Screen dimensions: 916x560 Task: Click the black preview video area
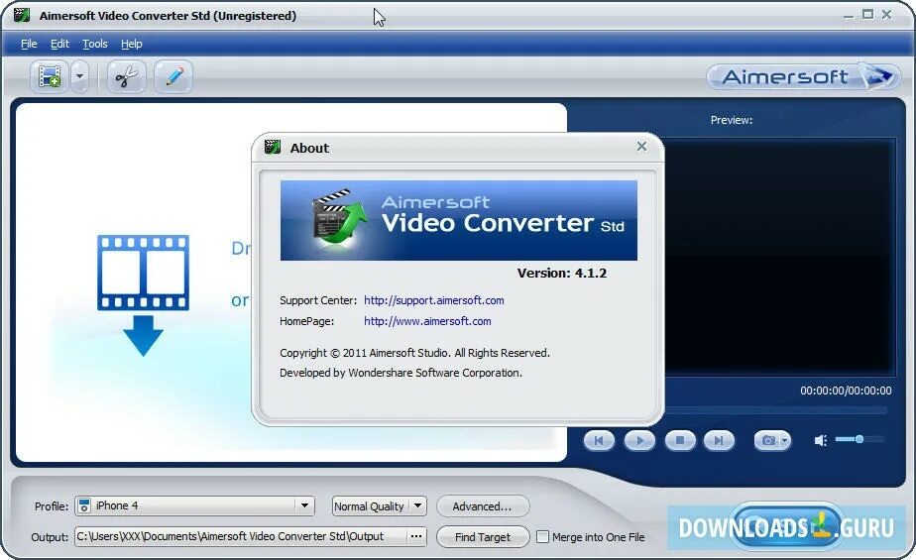coord(780,257)
